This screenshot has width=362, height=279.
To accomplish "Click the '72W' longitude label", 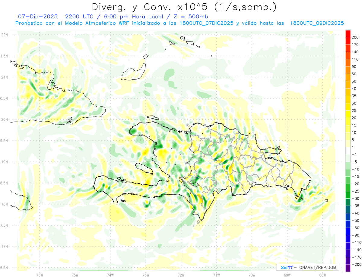I will coord(181,275).
